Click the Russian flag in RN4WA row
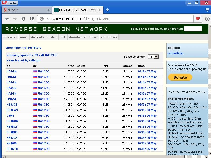This screenshot has height=158, width=211. coord(35,143)
